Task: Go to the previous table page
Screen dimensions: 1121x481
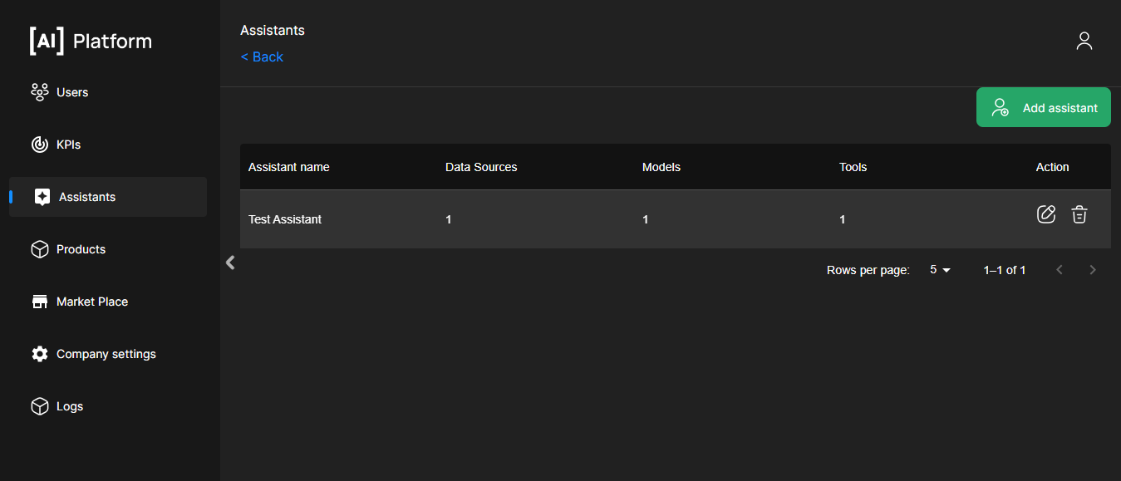Action: [1060, 270]
